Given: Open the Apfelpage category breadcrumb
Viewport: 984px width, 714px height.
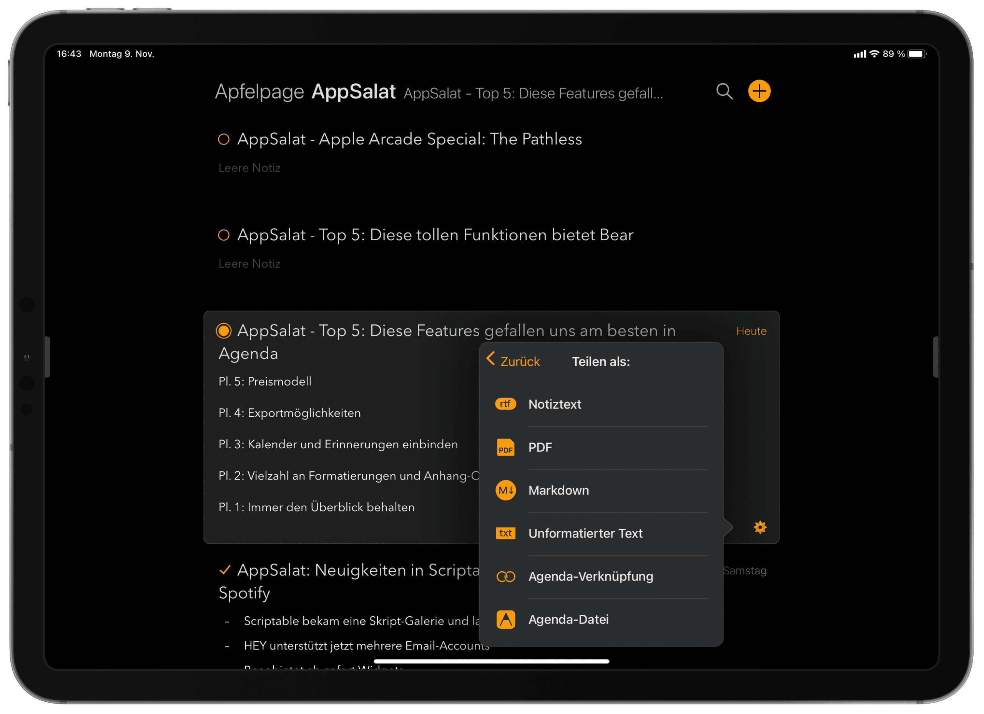Looking at the screenshot, I should pos(259,92).
